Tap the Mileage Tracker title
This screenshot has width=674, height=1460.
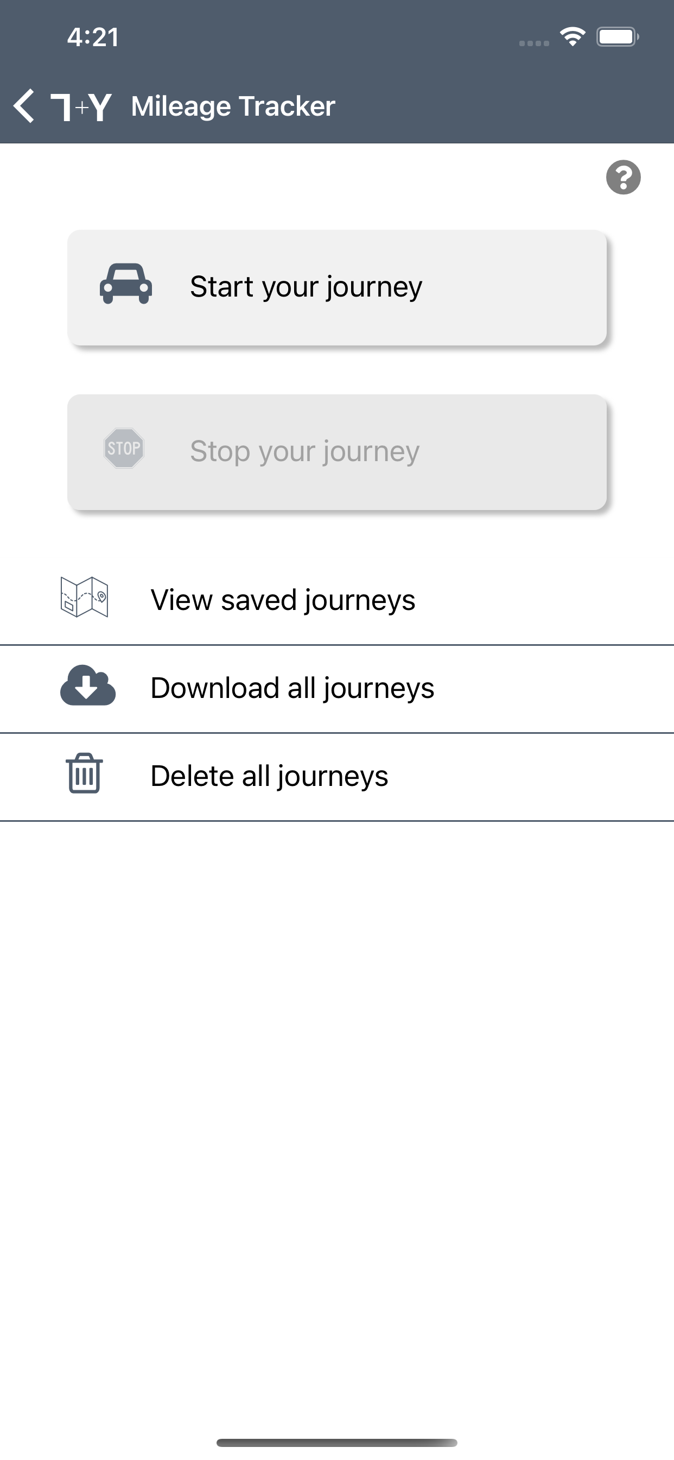point(233,106)
